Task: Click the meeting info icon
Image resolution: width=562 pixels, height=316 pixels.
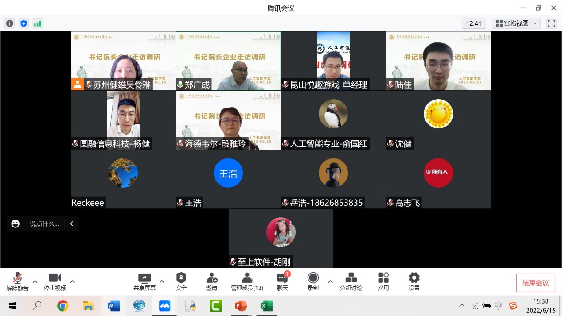Action: click(x=10, y=23)
